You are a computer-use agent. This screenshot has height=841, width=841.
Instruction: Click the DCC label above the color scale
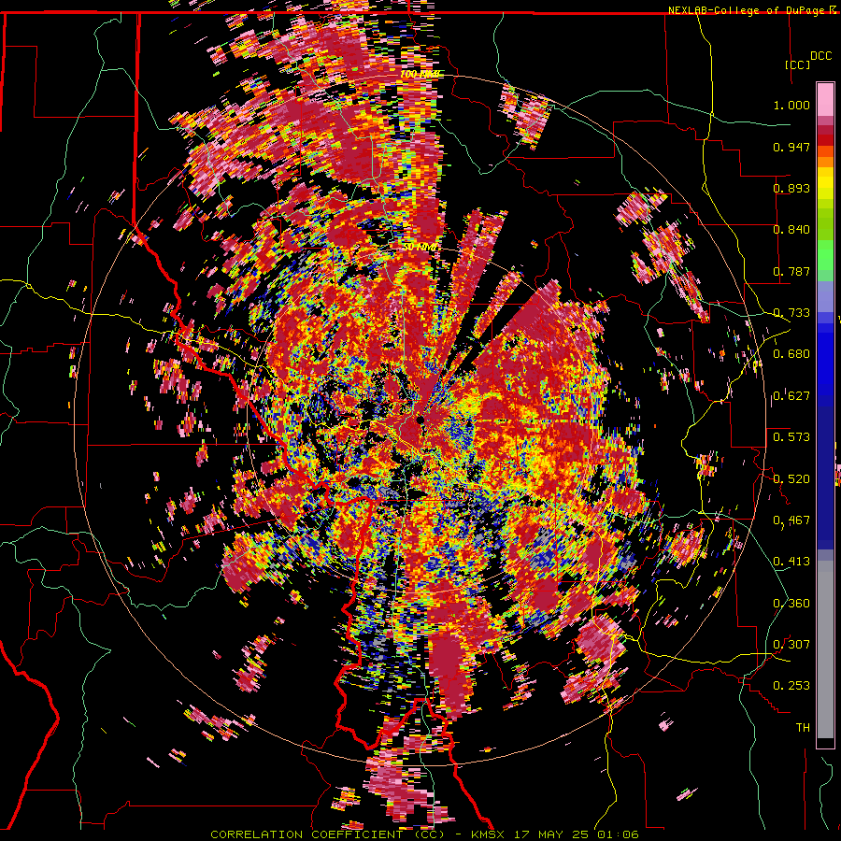point(821,56)
